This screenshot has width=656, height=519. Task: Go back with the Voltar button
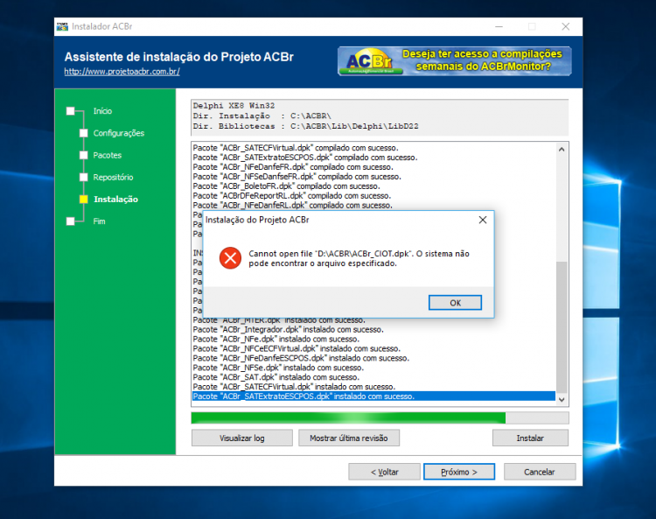pyautogui.click(x=384, y=472)
